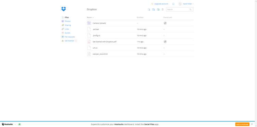Click the upload file icon
The image size is (257, 127).
149,10
